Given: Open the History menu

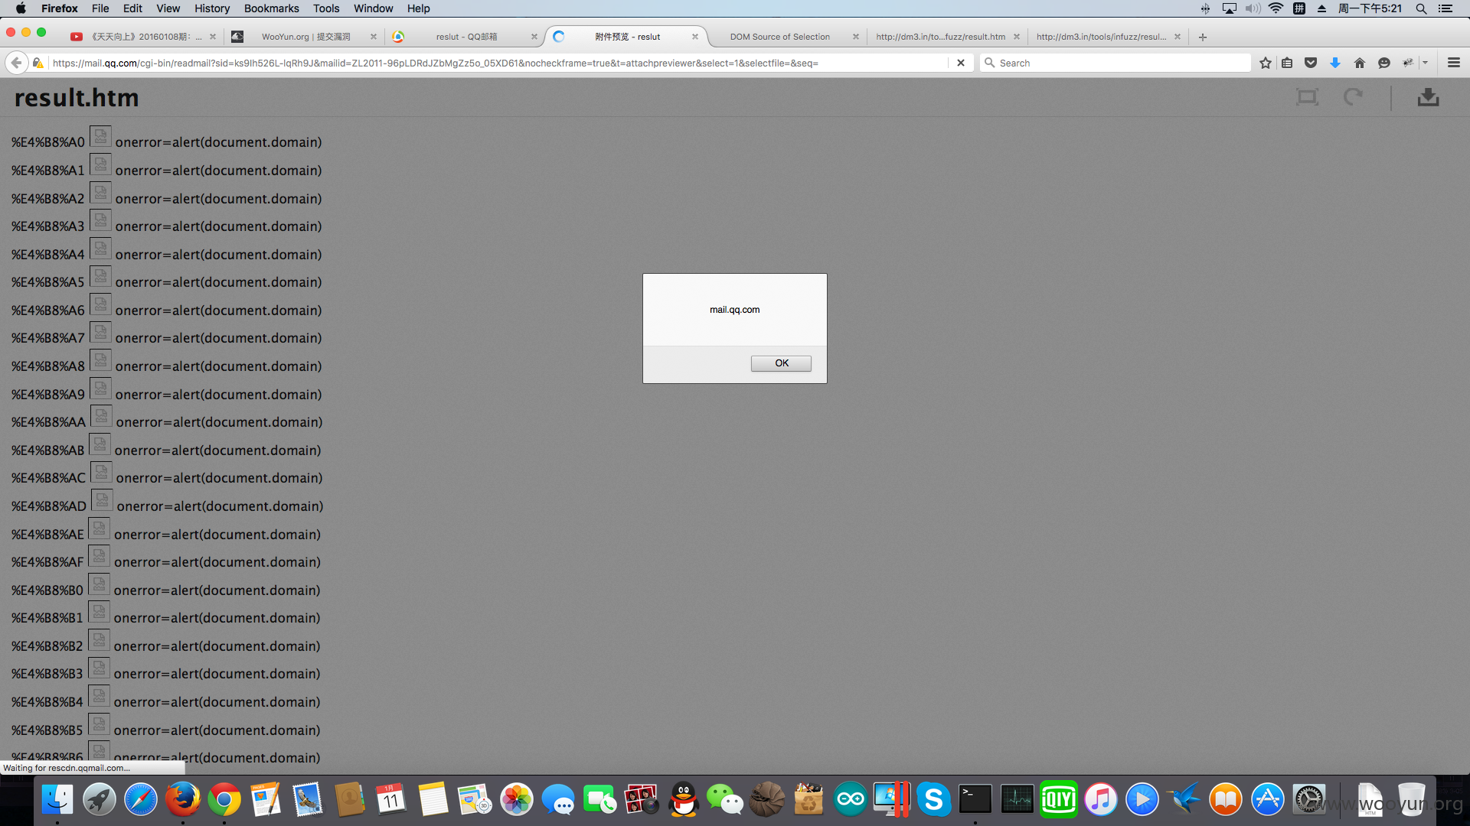Looking at the screenshot, I should point(211,8).
